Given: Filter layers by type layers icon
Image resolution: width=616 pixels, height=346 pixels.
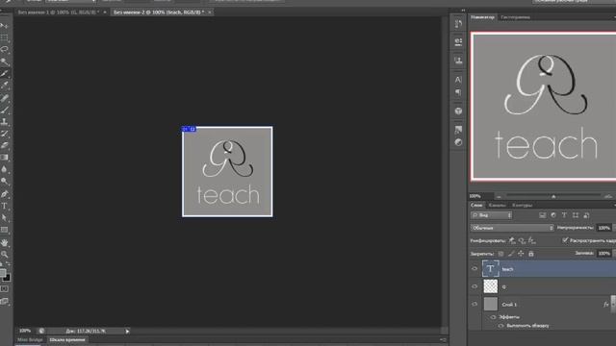Looking at the screenshot, I should tap(565, 215).
